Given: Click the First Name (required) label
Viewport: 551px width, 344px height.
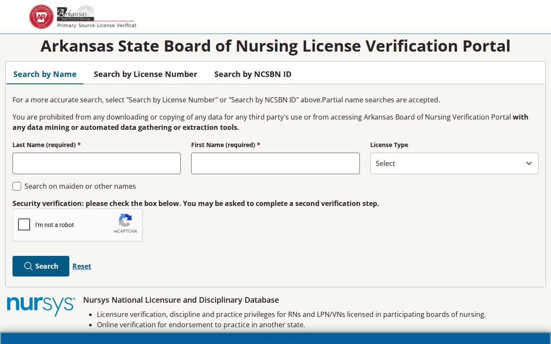Looking at the screenshot, I should [x=226, y=145].
